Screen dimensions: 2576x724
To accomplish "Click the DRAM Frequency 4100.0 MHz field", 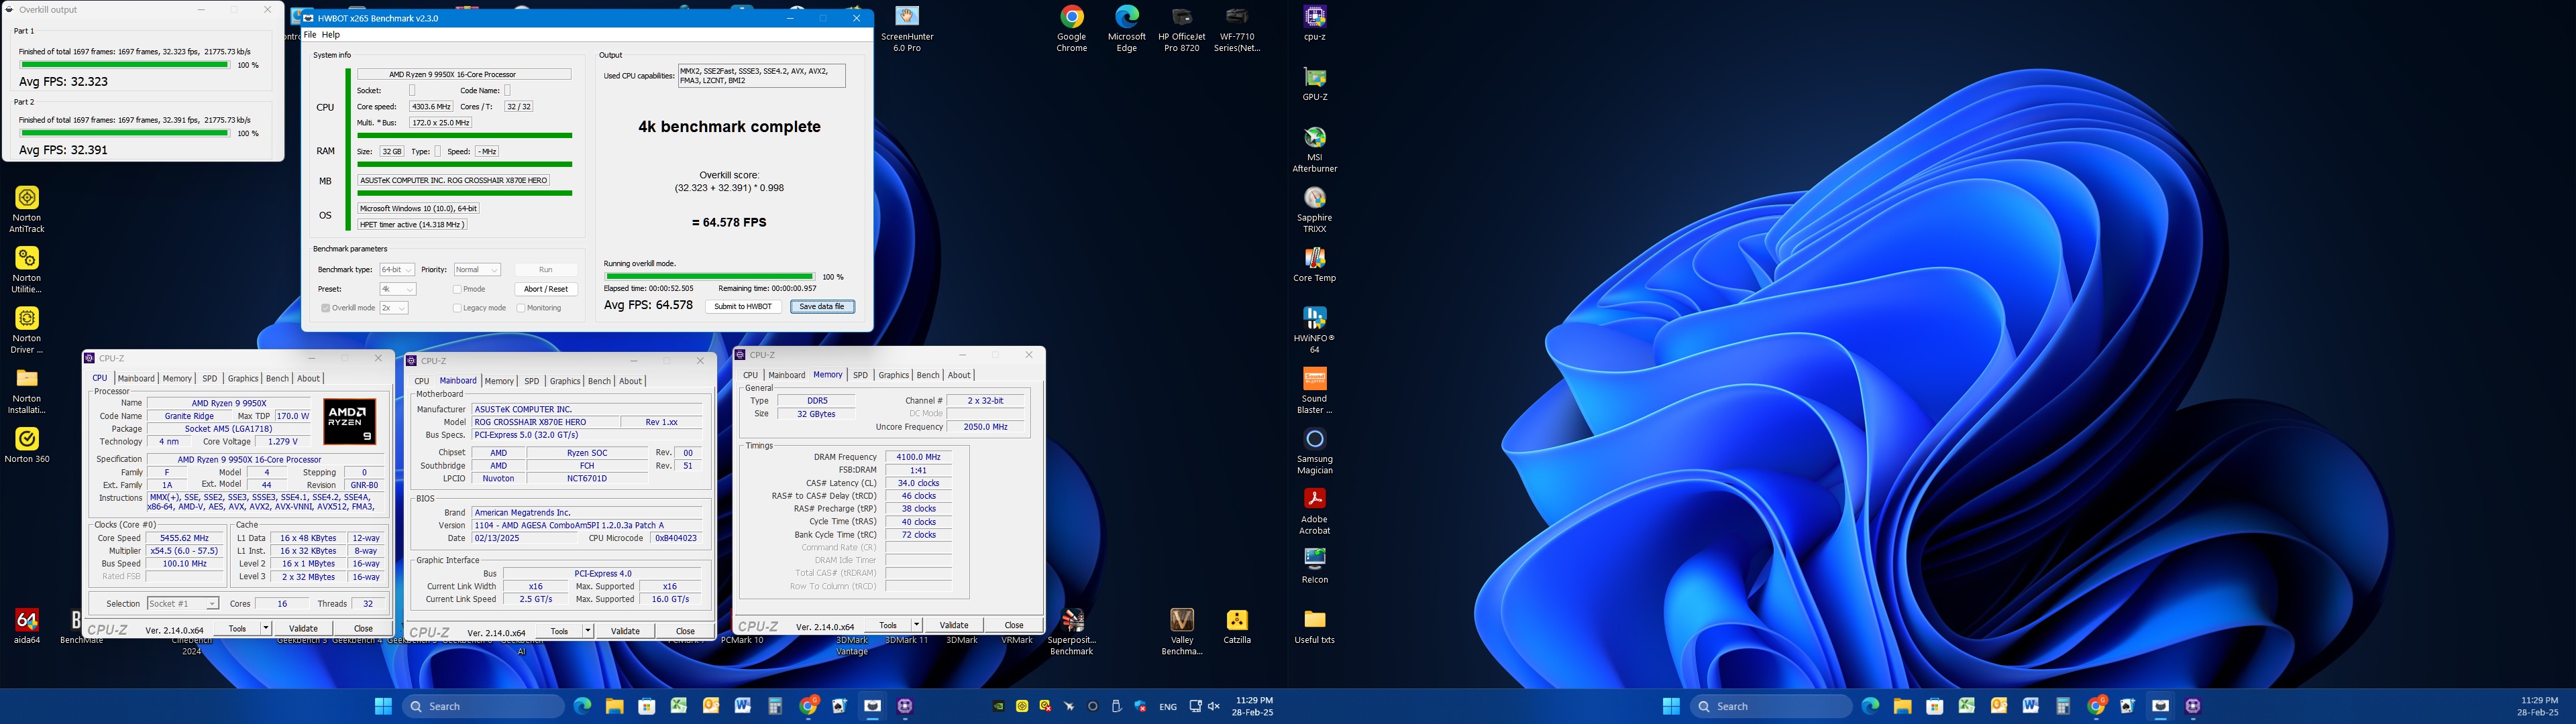I will pos(918,457).
